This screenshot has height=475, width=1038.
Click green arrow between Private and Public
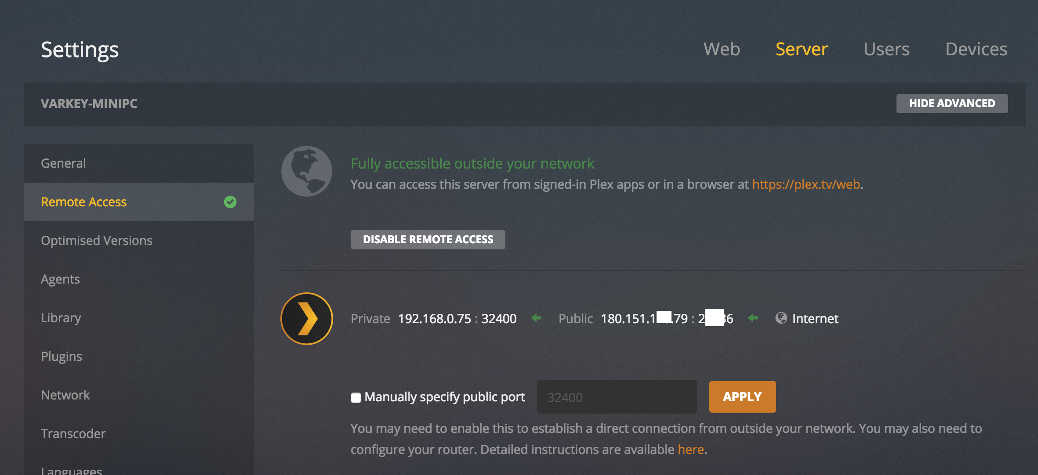(536, 318)
